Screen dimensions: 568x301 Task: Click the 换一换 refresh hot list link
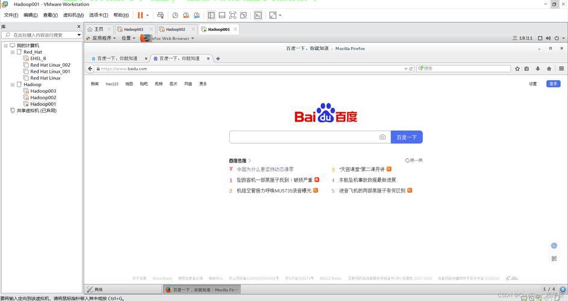414,160
